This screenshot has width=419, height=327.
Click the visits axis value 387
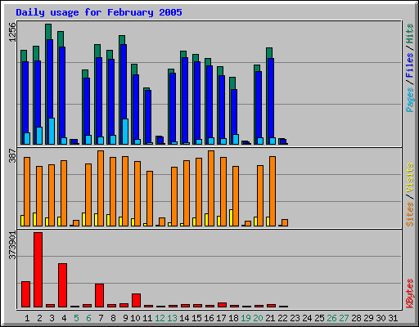pyautogui.click(x=12, y=155)
